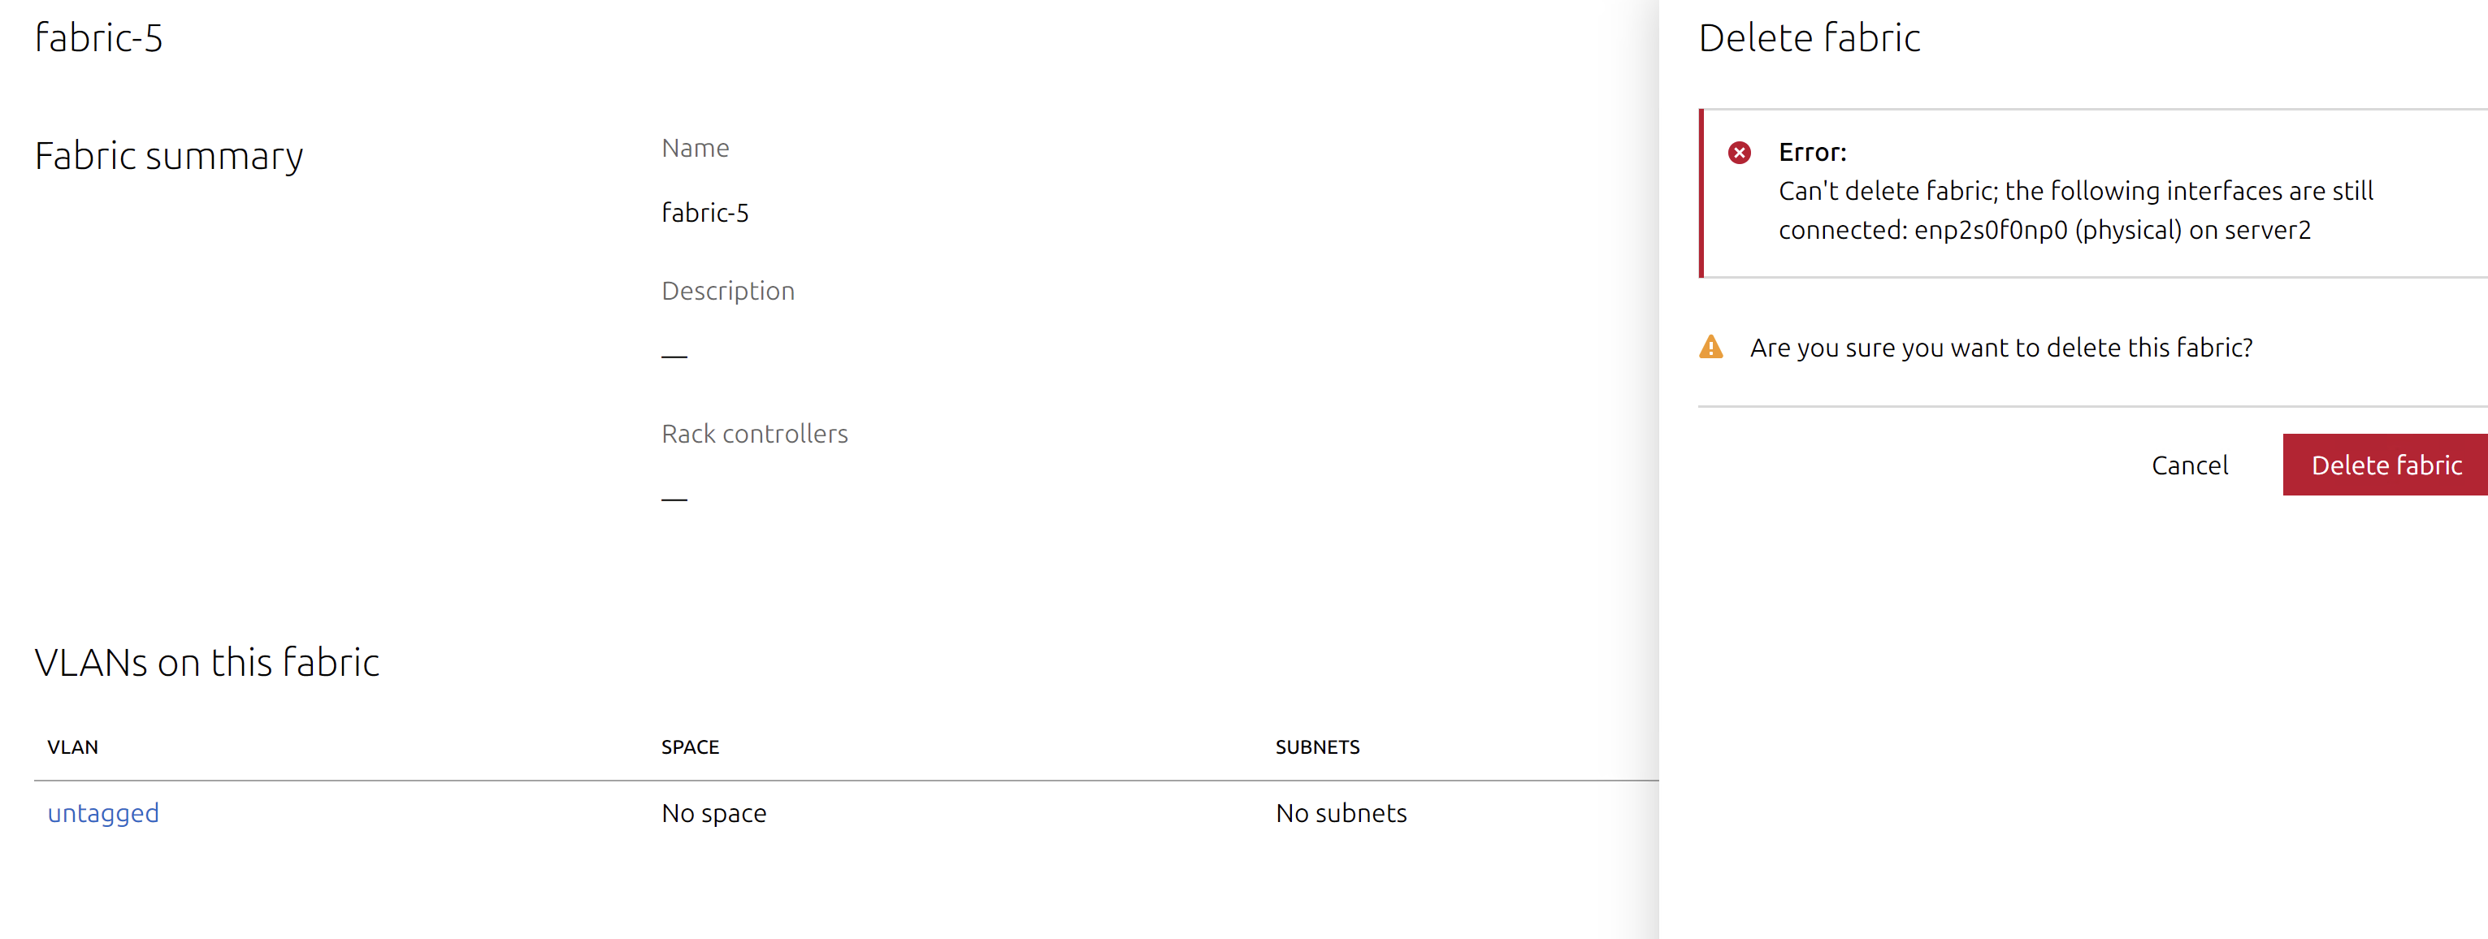Click the Fabric summary heading
This screenshot has width=2488, height=939.
[x=169, y=156]
